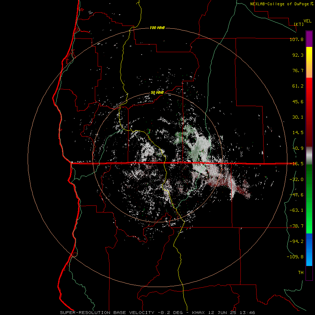Click the "KMAX" station identifier in the caption
The width and height of the screenshot is (315, 315).
tap(198, 313)
